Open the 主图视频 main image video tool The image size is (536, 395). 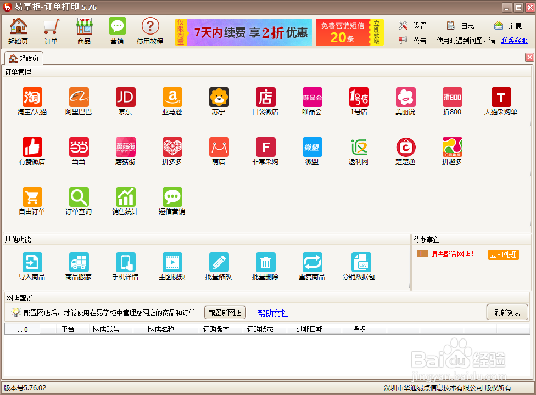(x=172, y=266)
